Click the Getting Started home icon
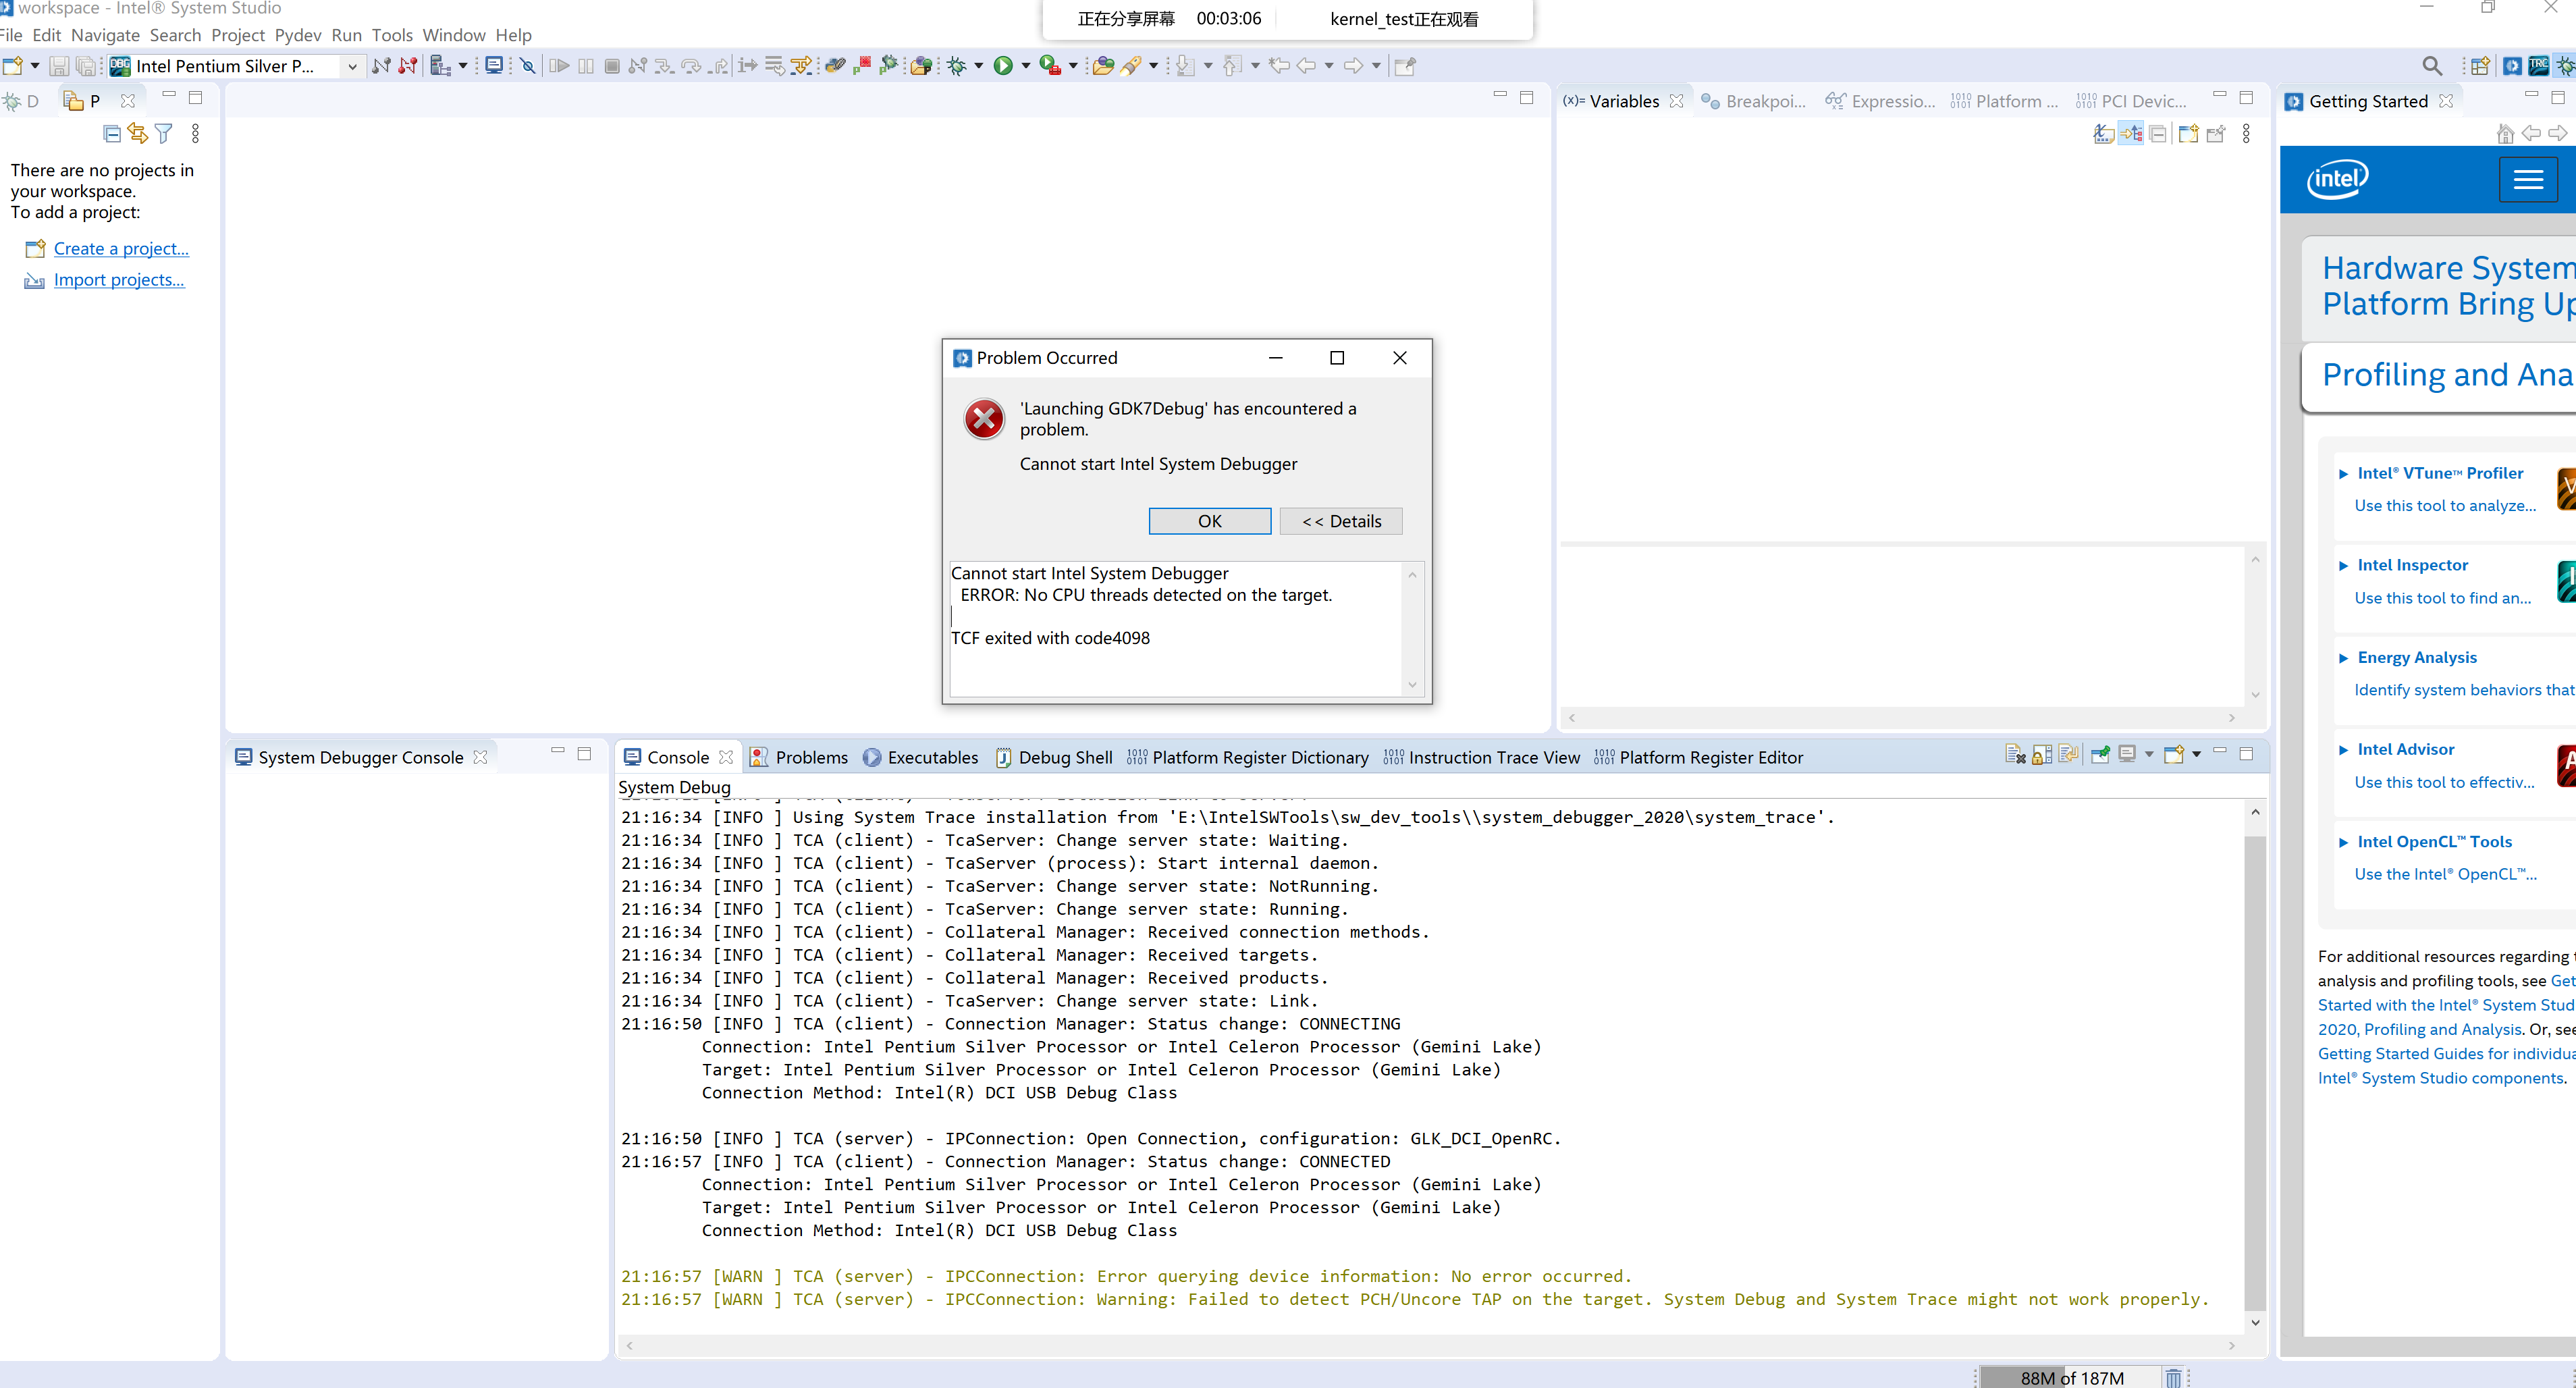This screenshot has width=2576, height=1388. pos(2505,133)
